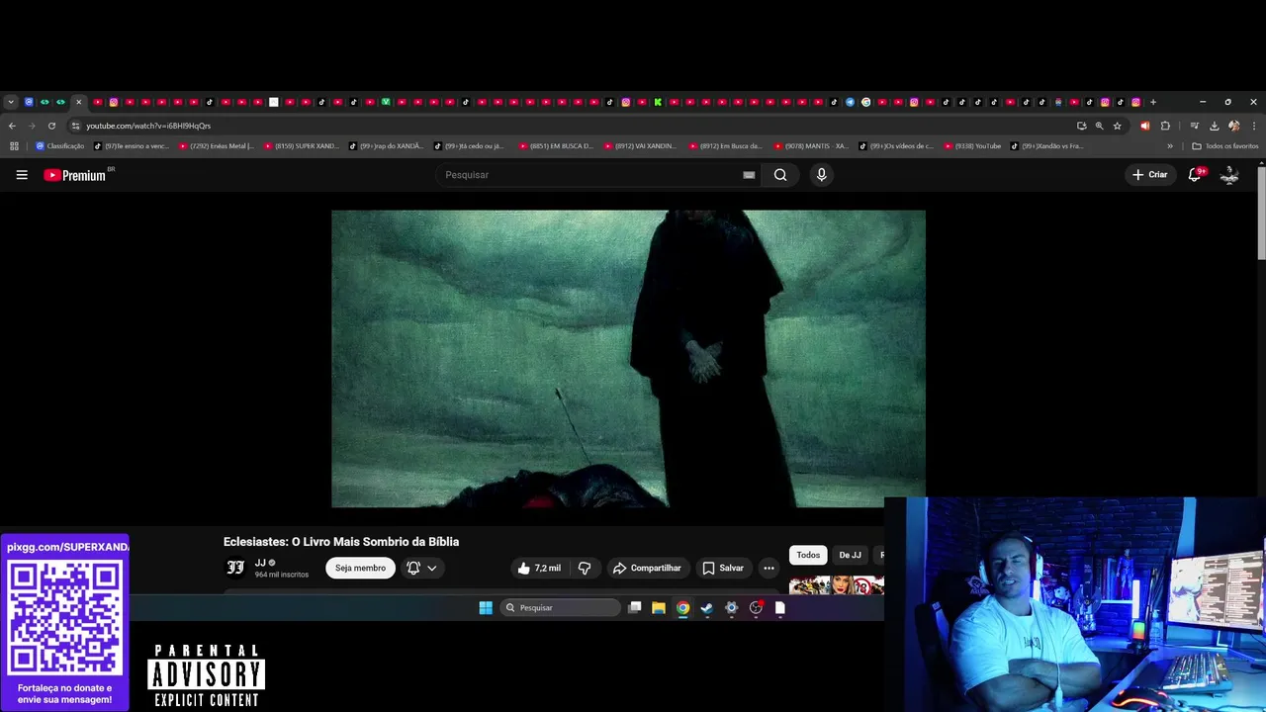The width and height of the screenshot is (1266, 712).
Task: Open the '(9078) MANTIS - XA...' bookmark
Action: tap(811, 146)
